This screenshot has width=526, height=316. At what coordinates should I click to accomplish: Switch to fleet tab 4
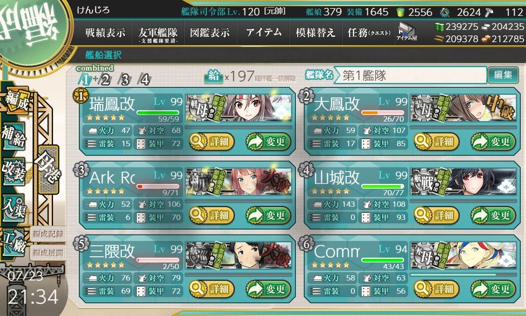144,80
